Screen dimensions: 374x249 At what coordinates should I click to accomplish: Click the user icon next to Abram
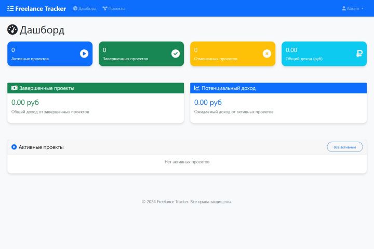pyautogui.click(x=344, y=9)
